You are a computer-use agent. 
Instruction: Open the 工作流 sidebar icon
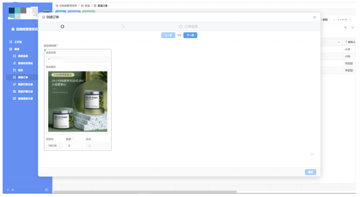coord(11,42)
